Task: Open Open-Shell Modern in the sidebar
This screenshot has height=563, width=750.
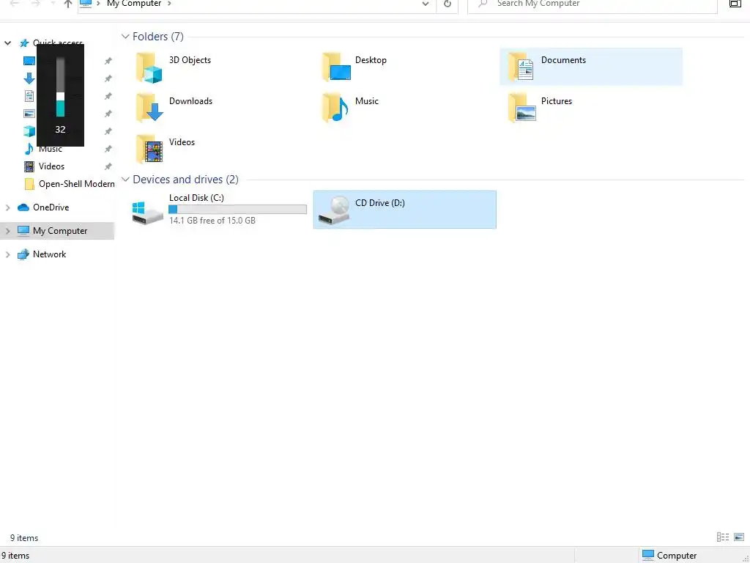Action: click(x=76, y=184)
